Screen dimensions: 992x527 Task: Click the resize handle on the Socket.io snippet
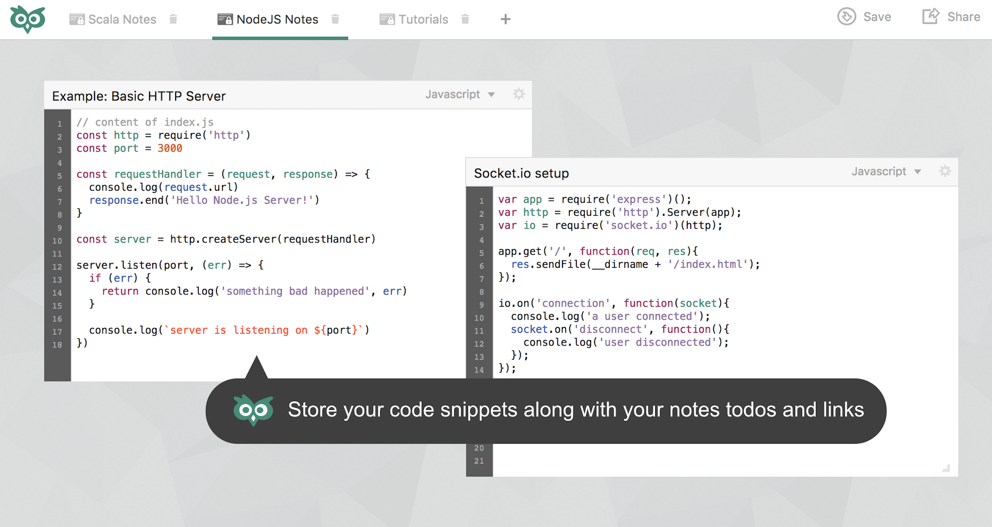click(947, 468)
